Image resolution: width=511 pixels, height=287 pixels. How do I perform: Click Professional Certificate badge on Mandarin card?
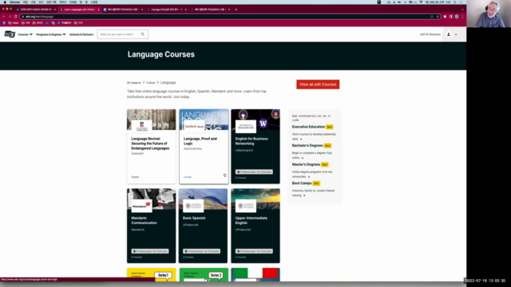pos(150,251)
